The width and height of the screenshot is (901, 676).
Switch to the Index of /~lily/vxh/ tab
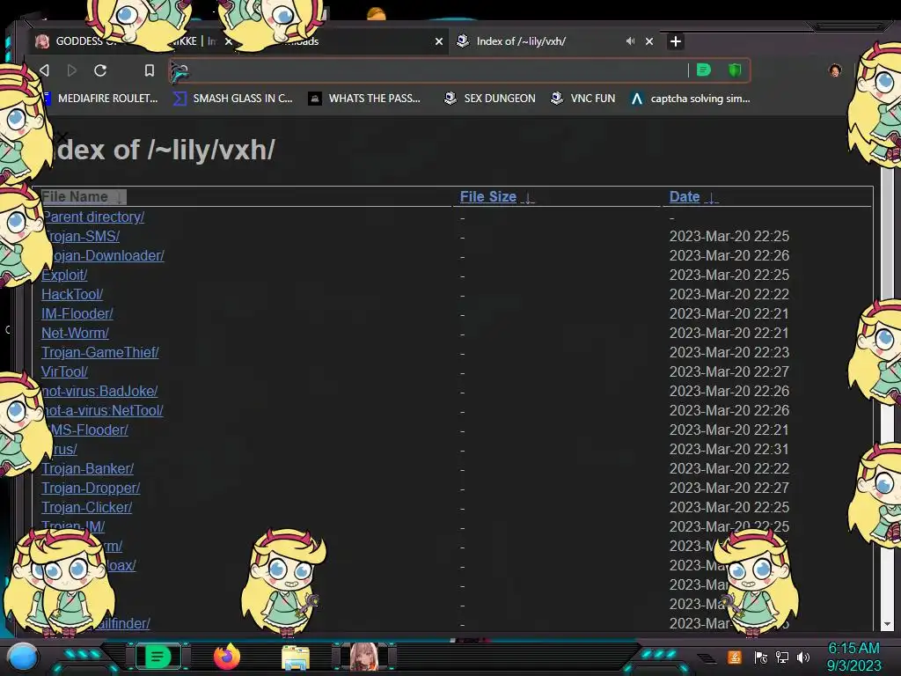pos(521,41)
